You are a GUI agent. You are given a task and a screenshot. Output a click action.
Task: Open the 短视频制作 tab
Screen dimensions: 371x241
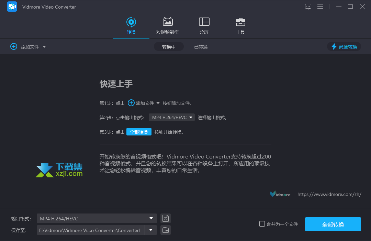168,25
